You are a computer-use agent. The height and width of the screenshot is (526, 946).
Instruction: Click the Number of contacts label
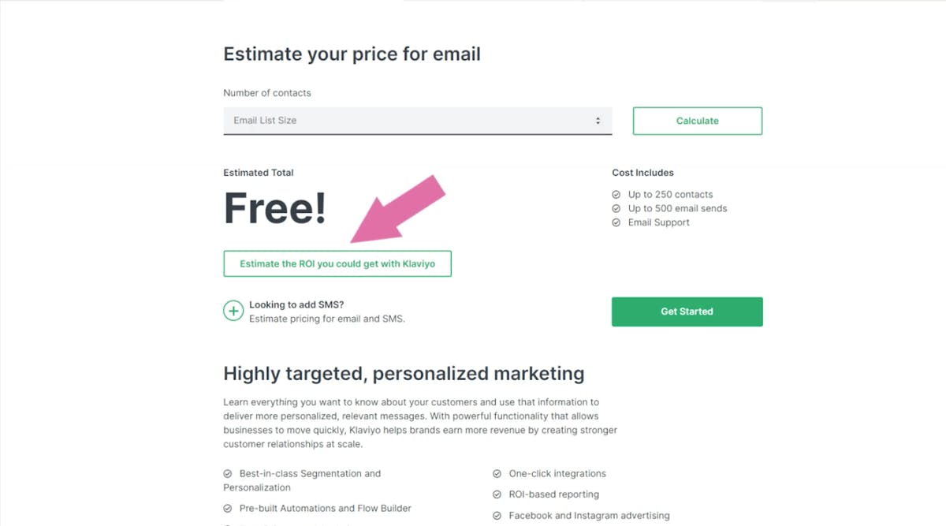point(267,93)
